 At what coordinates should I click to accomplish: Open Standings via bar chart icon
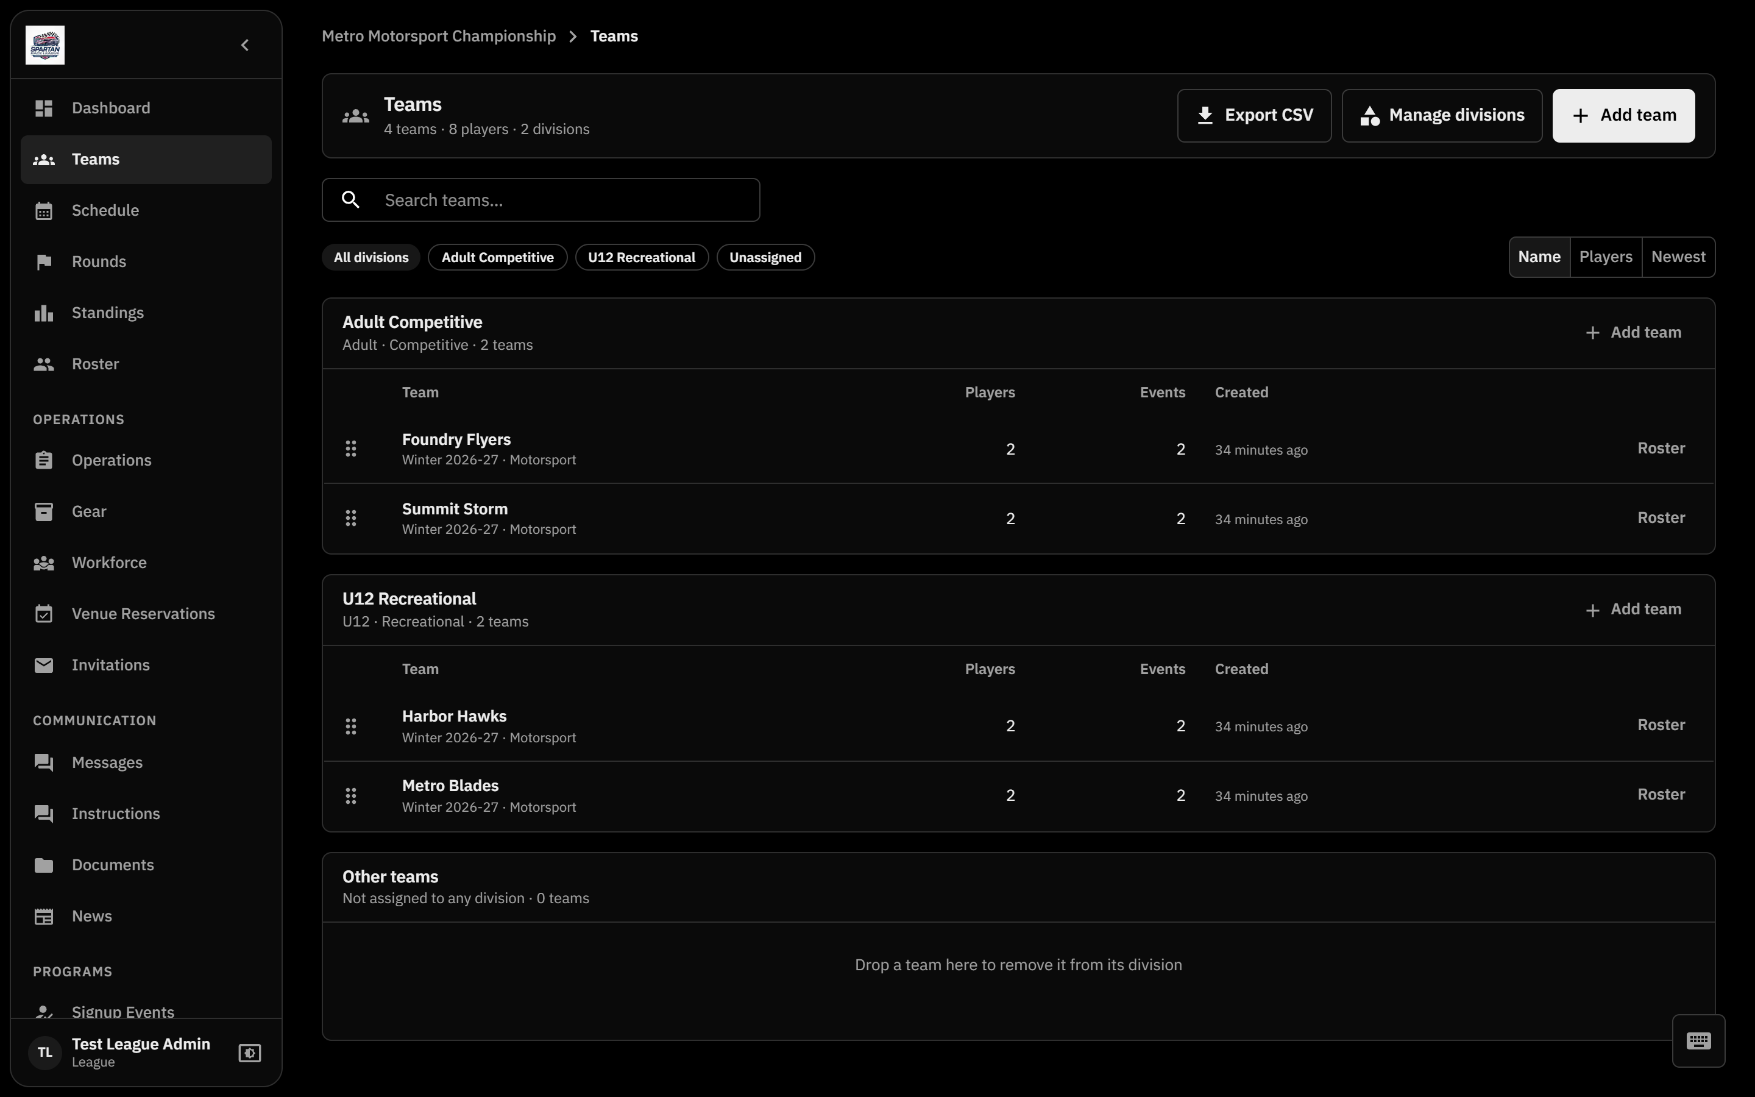(x=43, y=313)
